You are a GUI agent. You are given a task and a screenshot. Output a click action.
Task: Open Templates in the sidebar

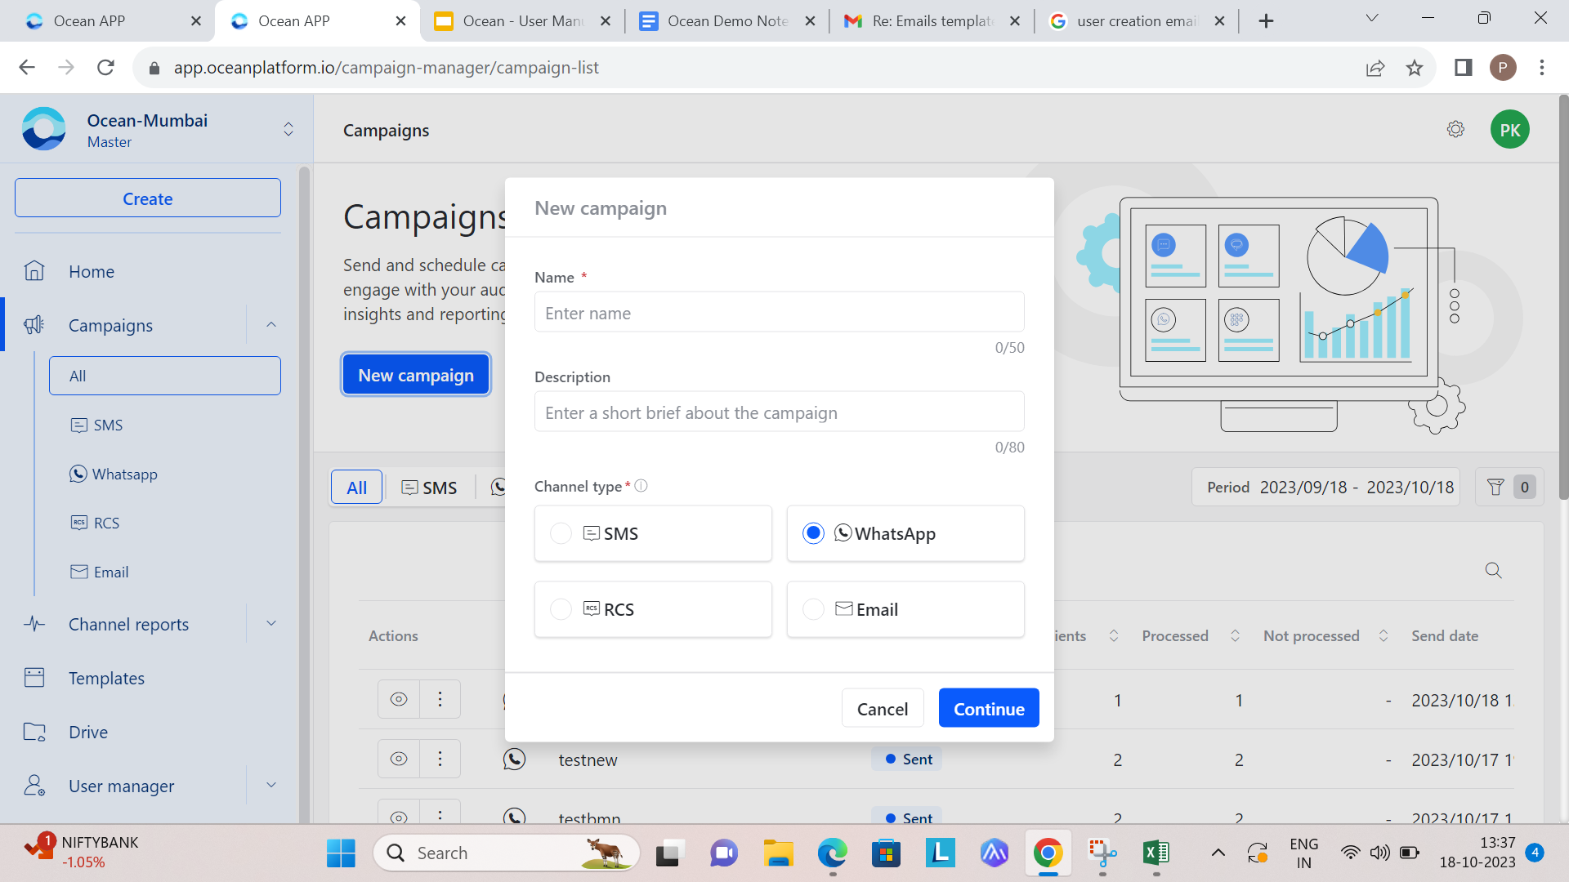106,678
